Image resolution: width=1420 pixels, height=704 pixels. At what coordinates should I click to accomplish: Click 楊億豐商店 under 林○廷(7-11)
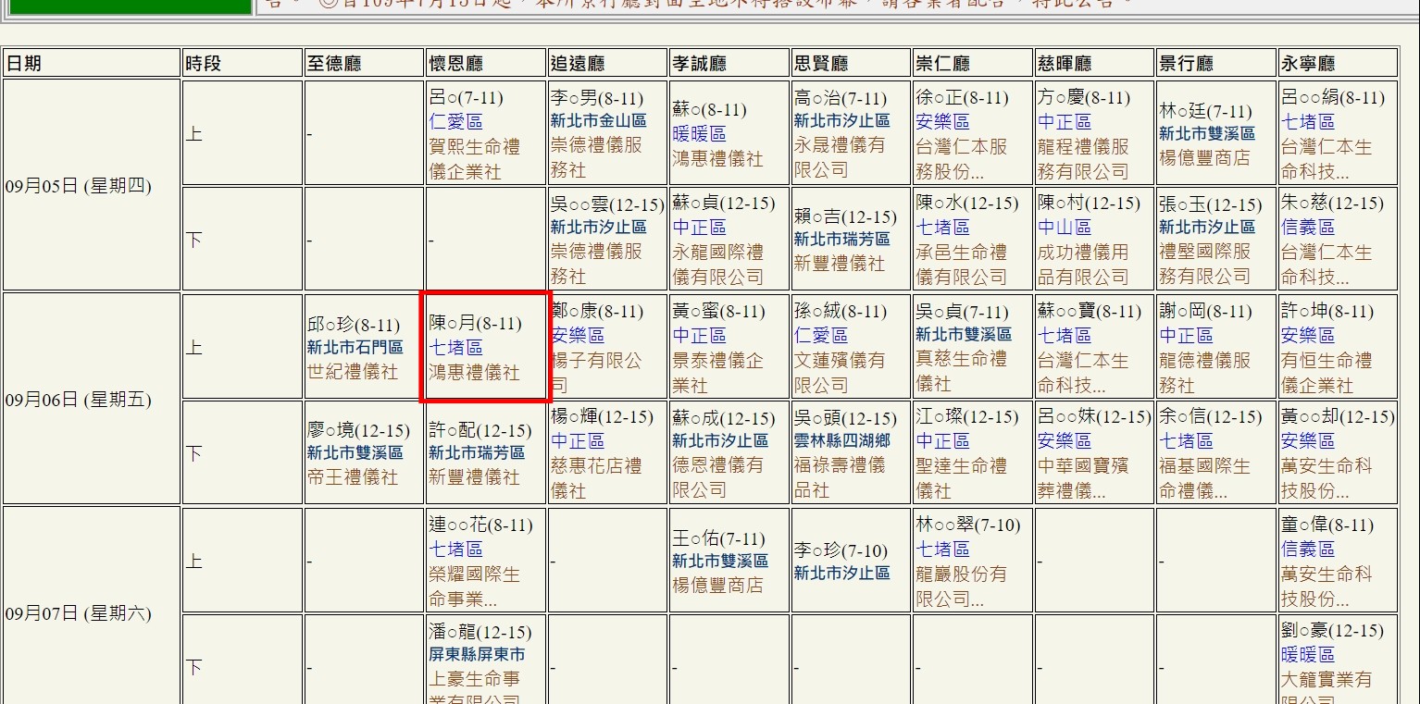[x=1204, y=158]
